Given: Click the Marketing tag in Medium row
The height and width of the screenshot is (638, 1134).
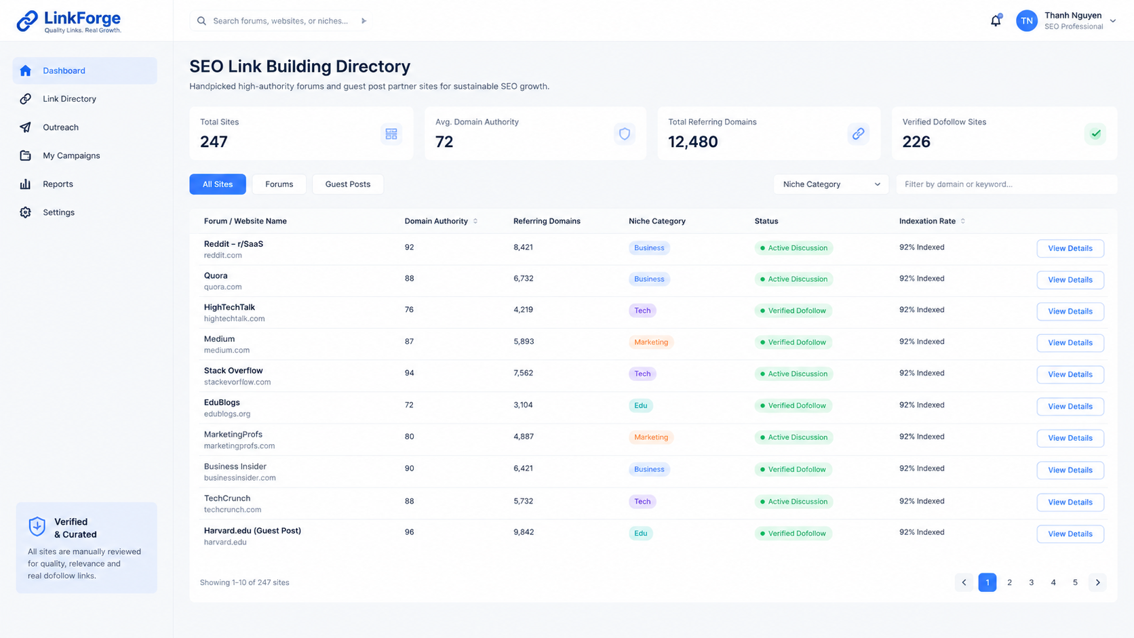Looking at the screenshot, I should pos(651,342).
